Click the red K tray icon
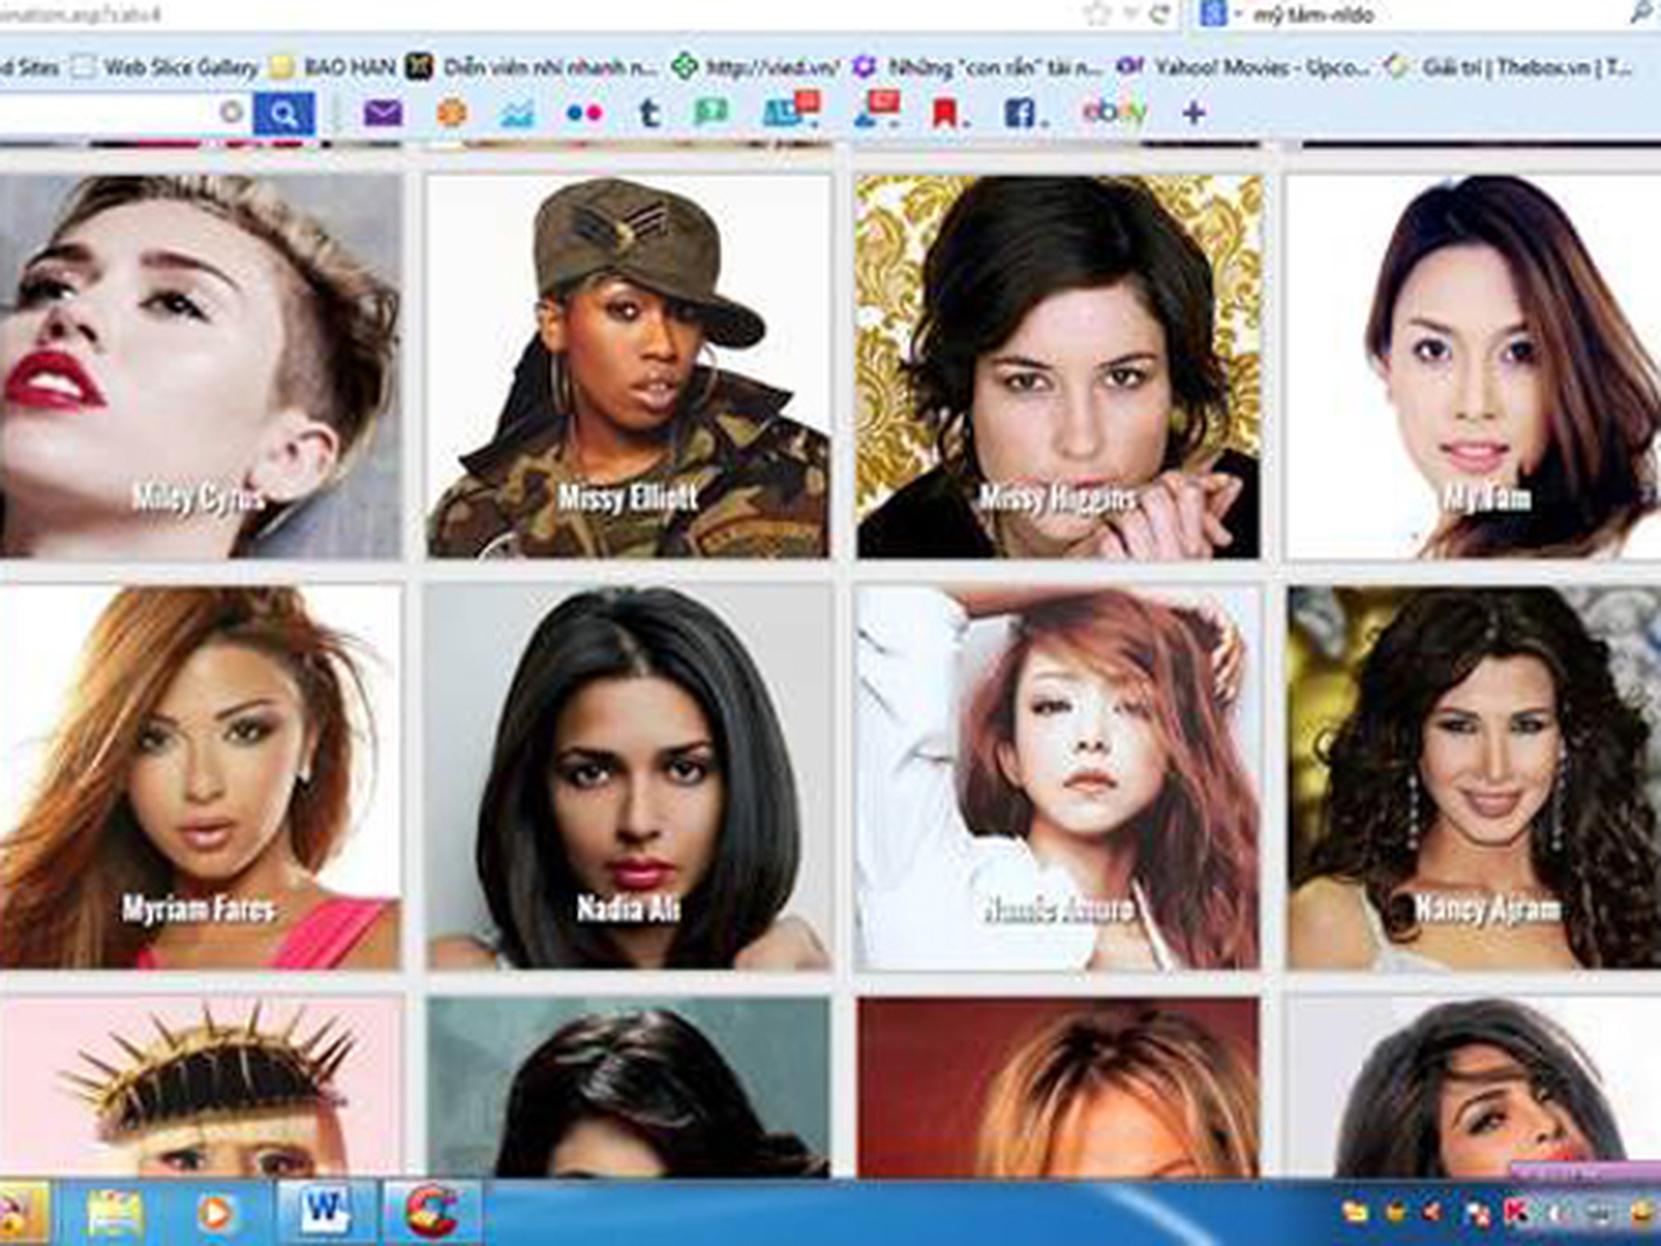 1516,1212
